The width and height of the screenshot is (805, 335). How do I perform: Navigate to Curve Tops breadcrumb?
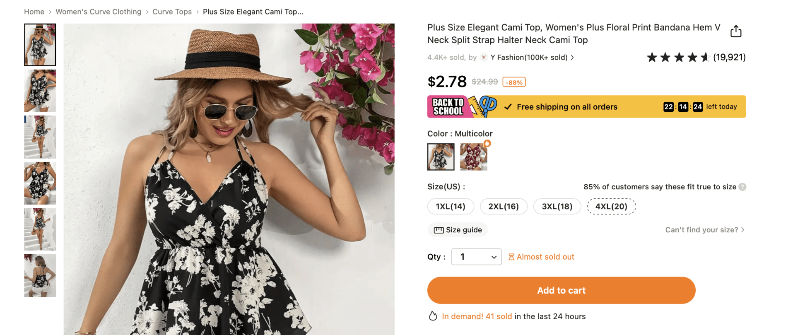(x=172, y=12)
